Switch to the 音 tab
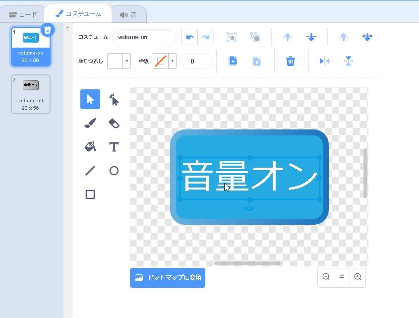 click(128, 14)
